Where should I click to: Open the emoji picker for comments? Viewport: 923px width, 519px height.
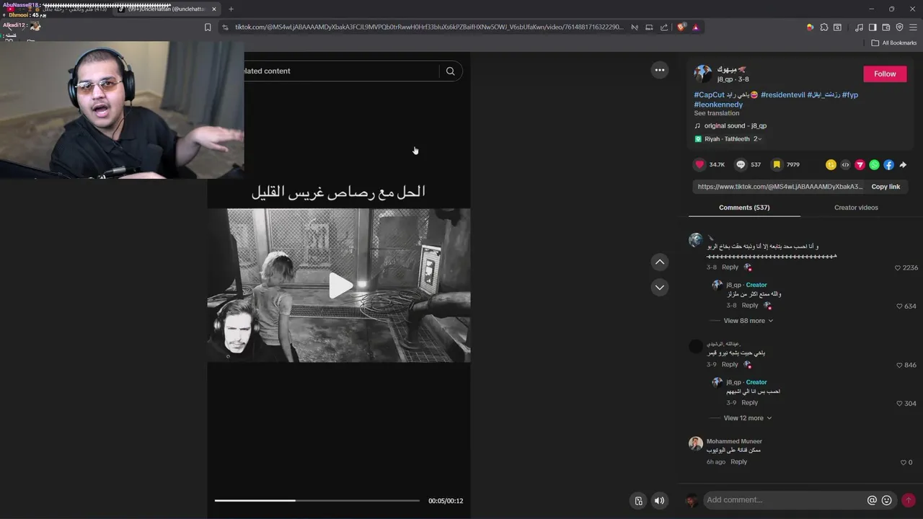point(887,500)
